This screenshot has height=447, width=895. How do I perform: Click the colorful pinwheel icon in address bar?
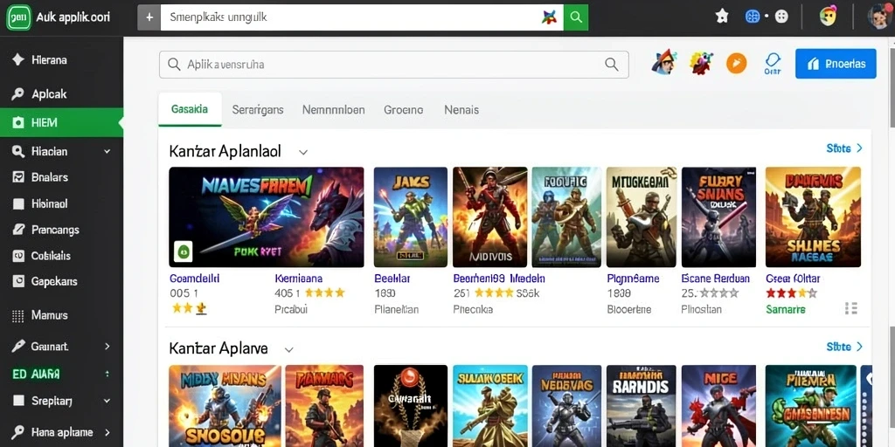[549, 17]
